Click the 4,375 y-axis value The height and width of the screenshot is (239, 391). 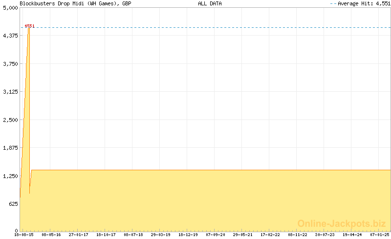(10, 36)
